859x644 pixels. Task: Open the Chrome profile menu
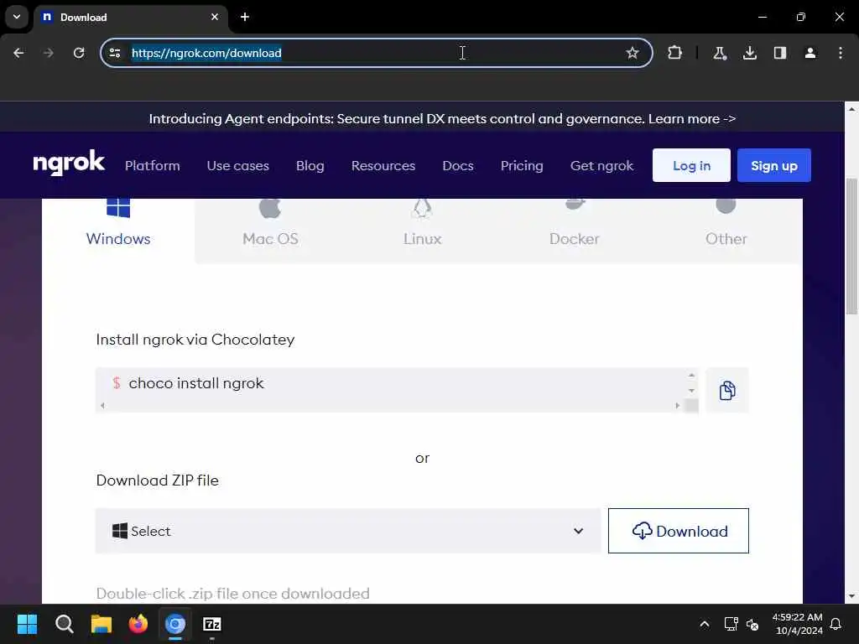(810, 53)
